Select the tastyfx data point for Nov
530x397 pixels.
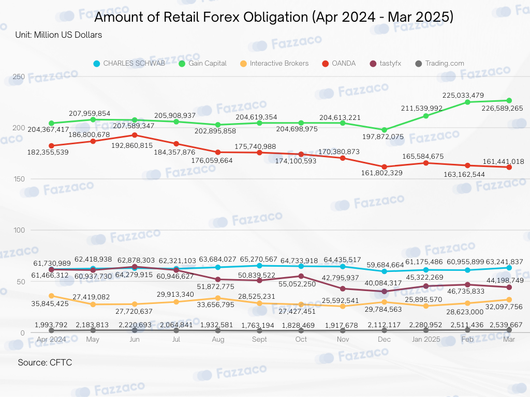click(343, 288)
